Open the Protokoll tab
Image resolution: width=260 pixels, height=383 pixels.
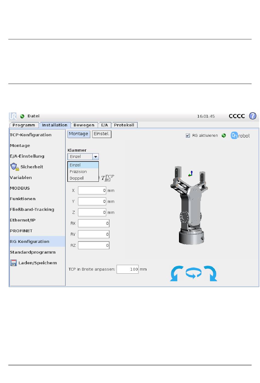pyautogui.click(x=124, y=125)
